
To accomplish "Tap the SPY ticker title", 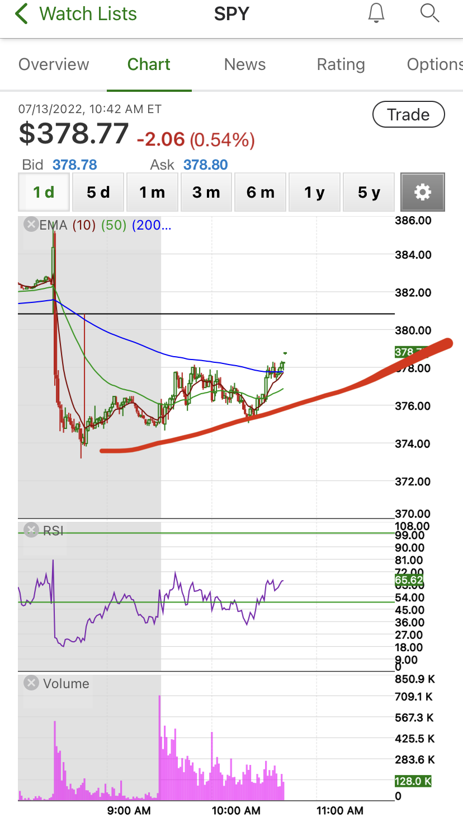I will 232,13.
